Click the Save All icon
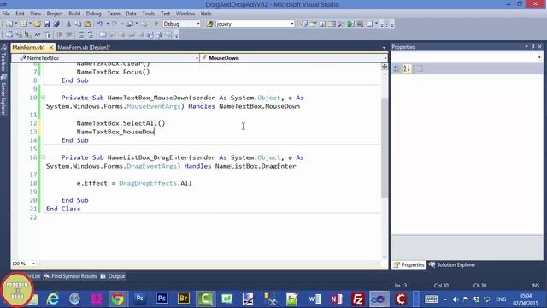This screenshot has width=547, height=308. [56, 24]
